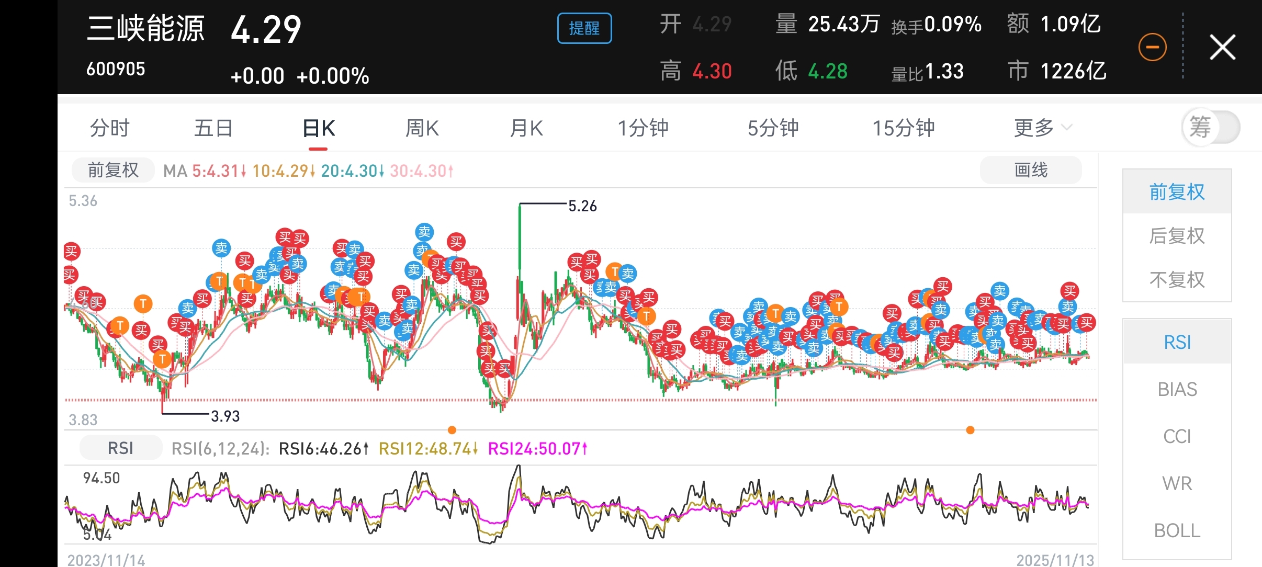Screen dimensions: 1262x567
Task: Click the orange minus remove-from-watchlist icon
Action: 1152,48
